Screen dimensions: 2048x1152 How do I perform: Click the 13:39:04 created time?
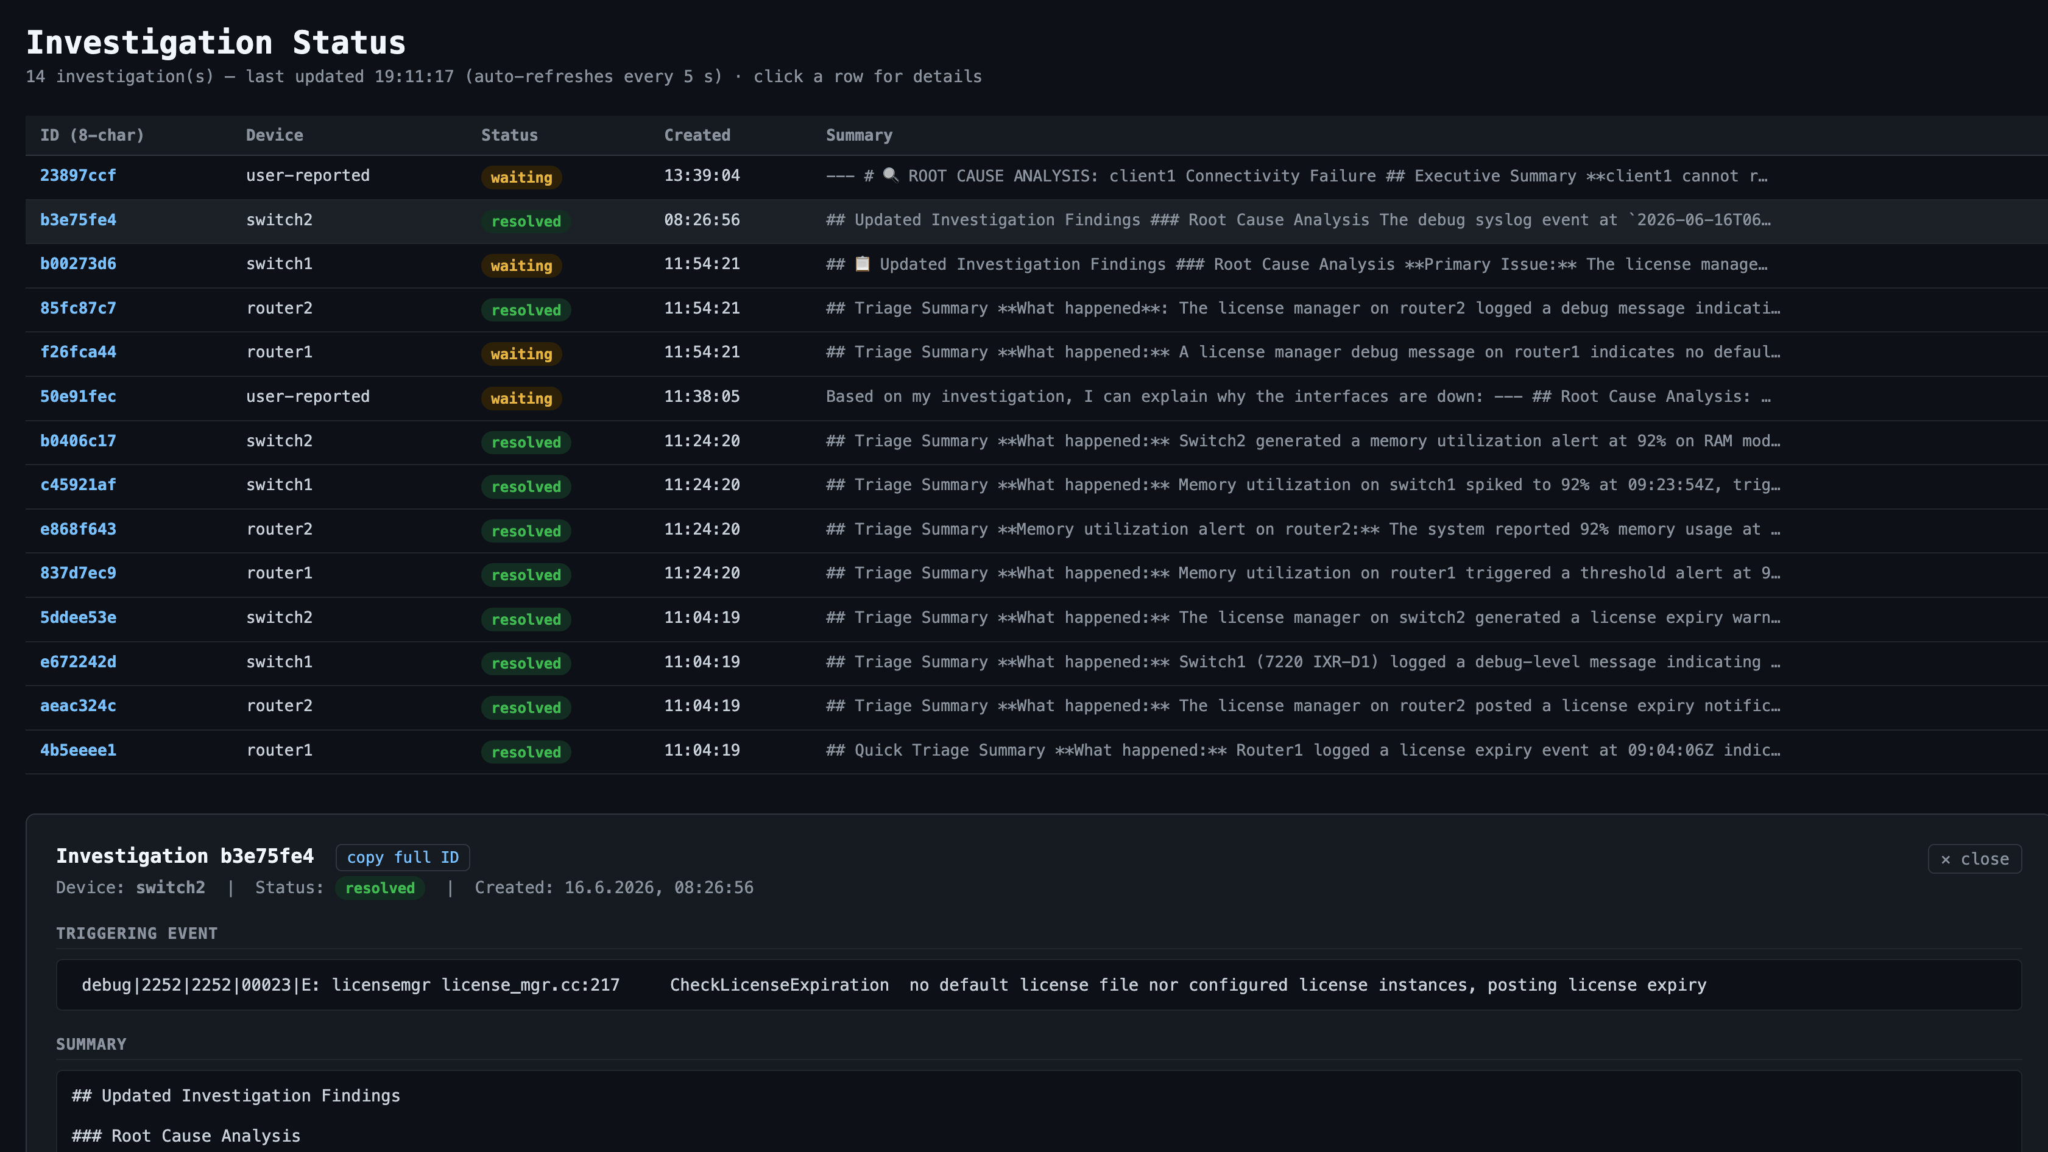(x=702, y=175)
